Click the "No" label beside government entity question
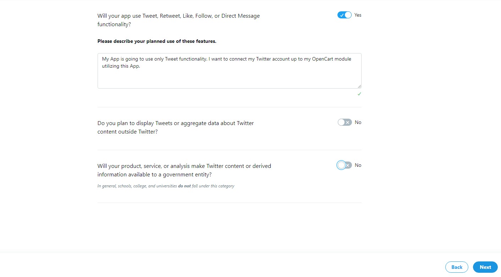This screenshot has height=277, width=501. [x=358, y=165]
